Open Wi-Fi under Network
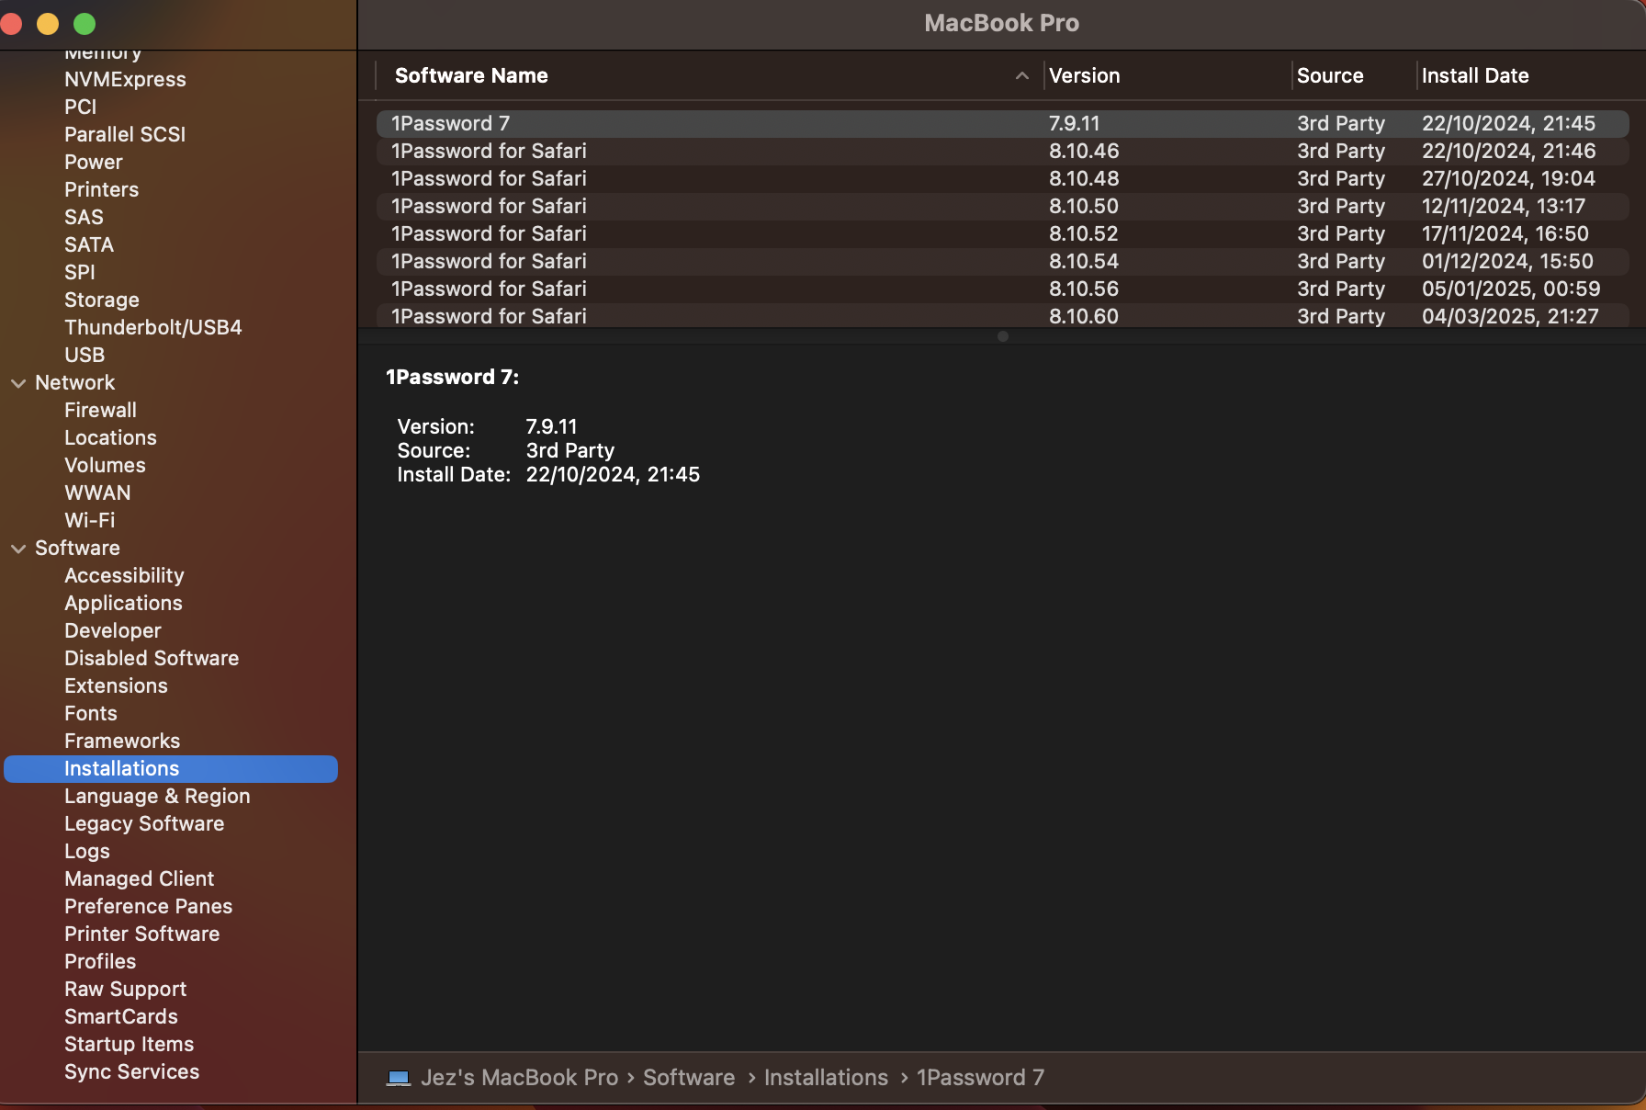The width and height of the screenshot is (1646, 1110). click(x=90, y=521)
